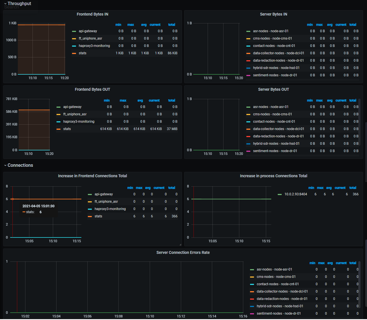Screen dimensions: 367x320
Task: Toggle the haproxy3-monitoring series in Frontend Bytes IN
Action: click(94, 46)
